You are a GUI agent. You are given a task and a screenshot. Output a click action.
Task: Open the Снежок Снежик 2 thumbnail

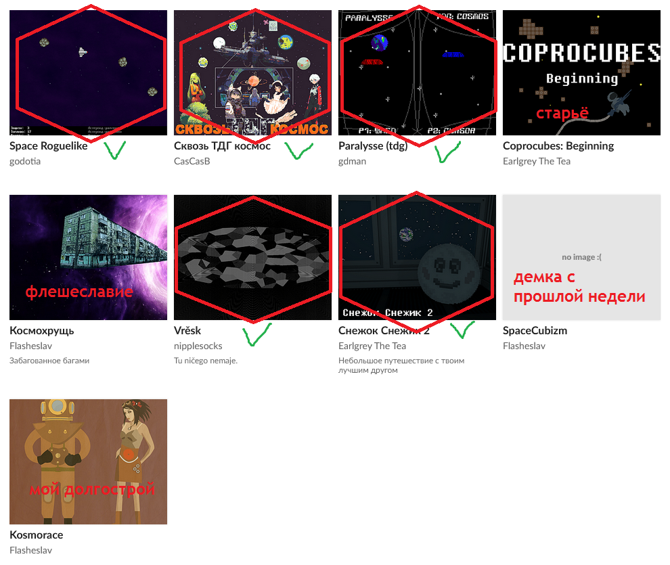coord(417,258)
